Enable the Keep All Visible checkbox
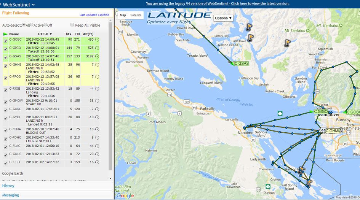360x200 pixels. coord(72,25)
